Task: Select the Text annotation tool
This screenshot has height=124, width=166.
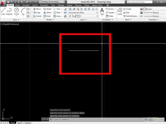Action: pyautogui.click(x=102, y=11)
